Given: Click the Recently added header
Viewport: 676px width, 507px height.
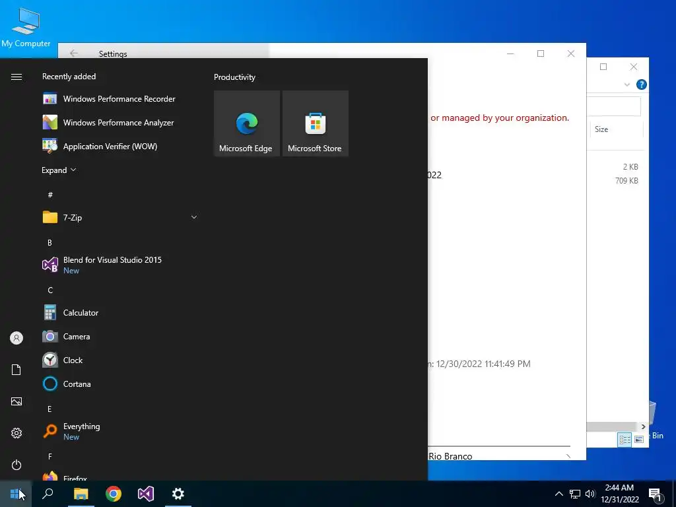Looking at the screenshot, I should [69, 77].
